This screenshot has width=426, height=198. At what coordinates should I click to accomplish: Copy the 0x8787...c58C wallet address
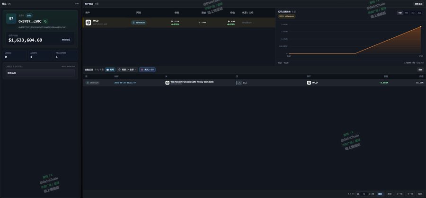[45, 21]
